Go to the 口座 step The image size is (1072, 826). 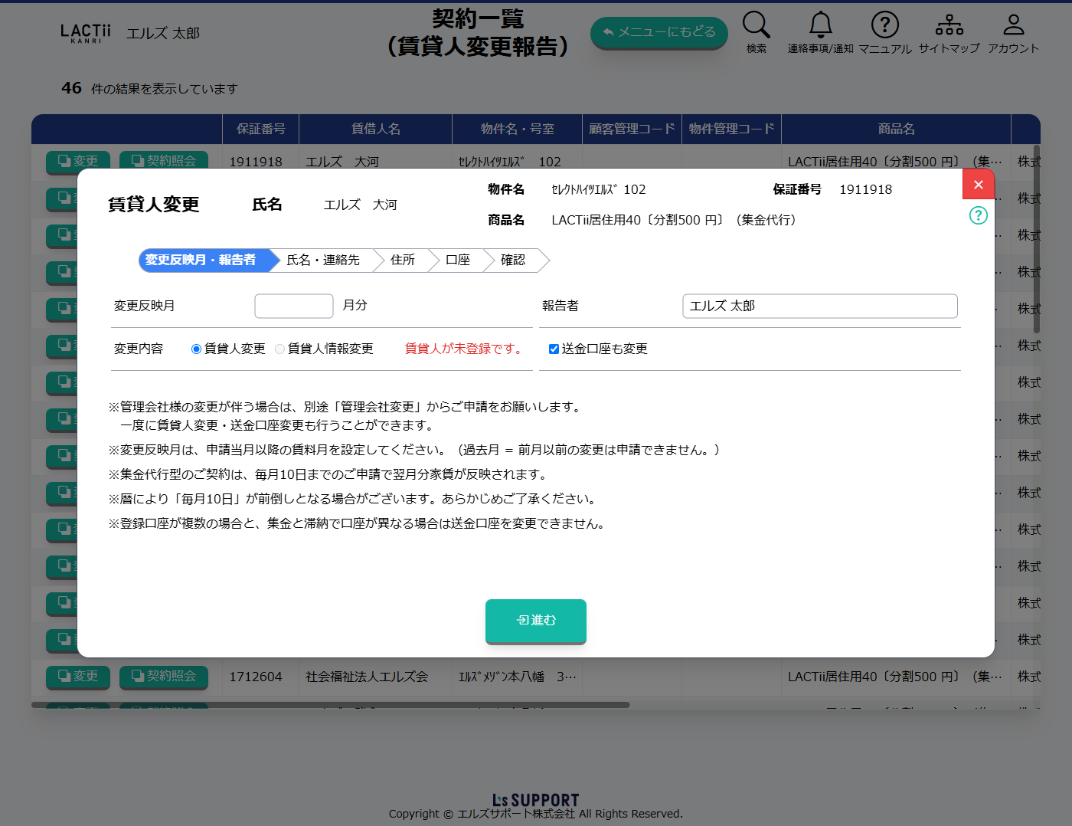[x=457, y=261]
